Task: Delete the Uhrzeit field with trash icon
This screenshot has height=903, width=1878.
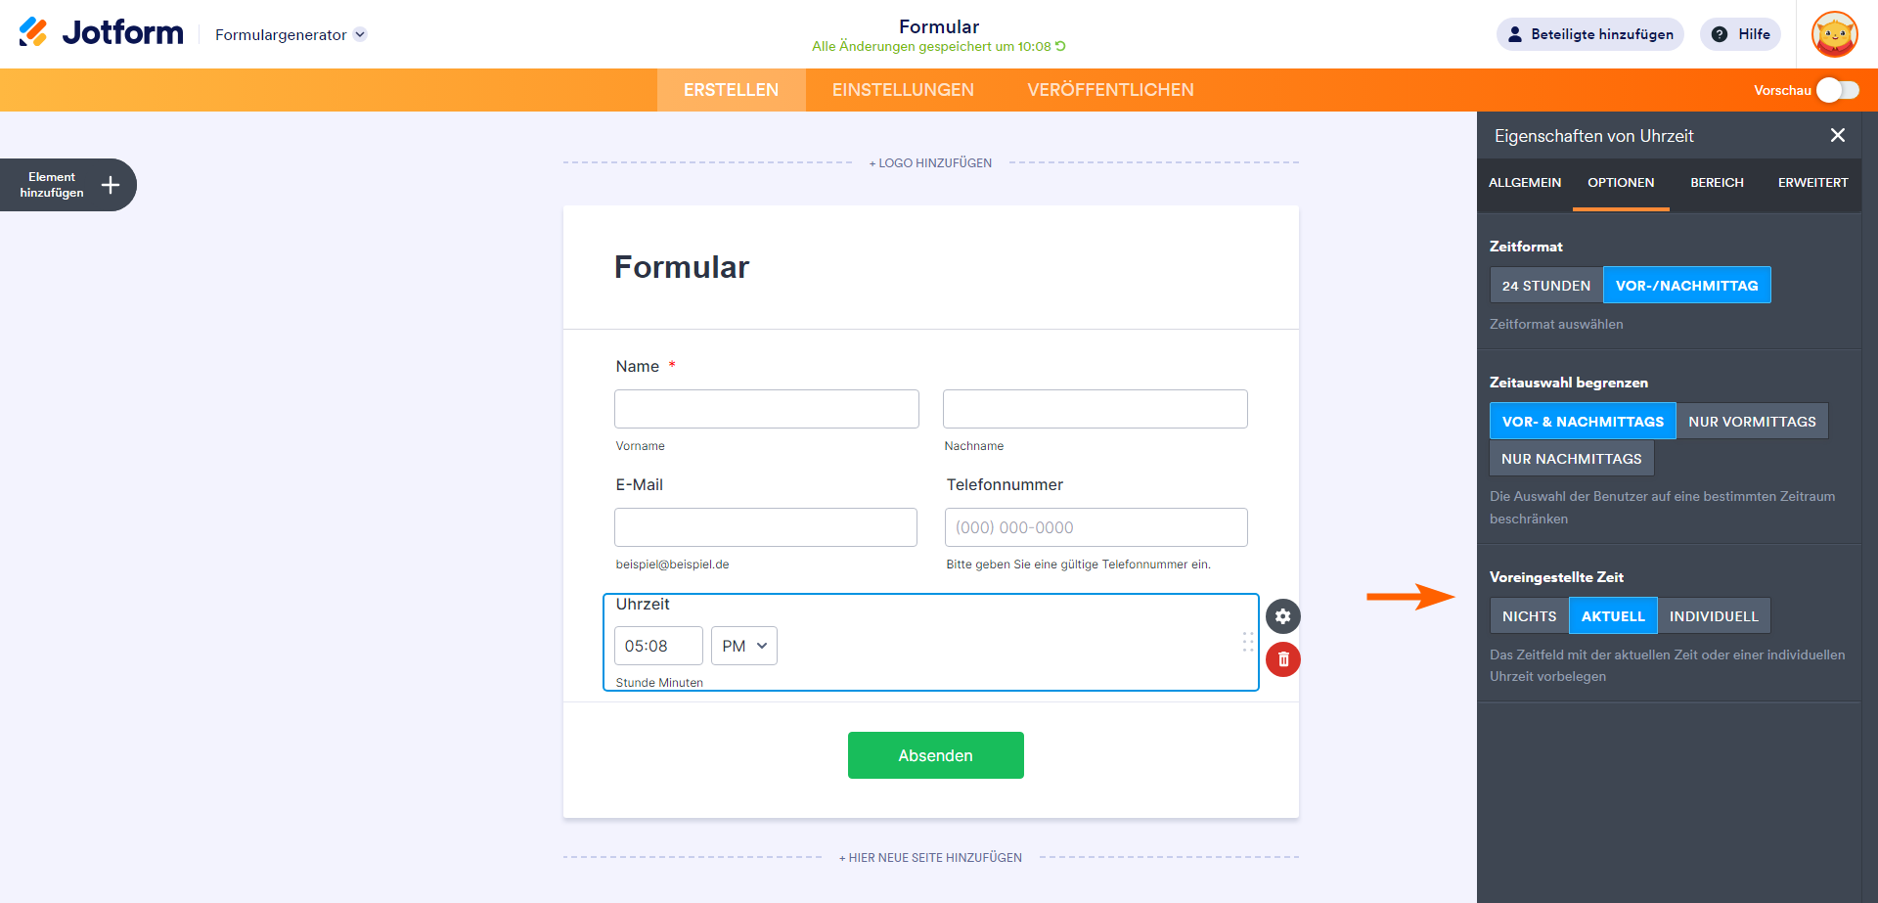Action: click(x=1282, y=659)
